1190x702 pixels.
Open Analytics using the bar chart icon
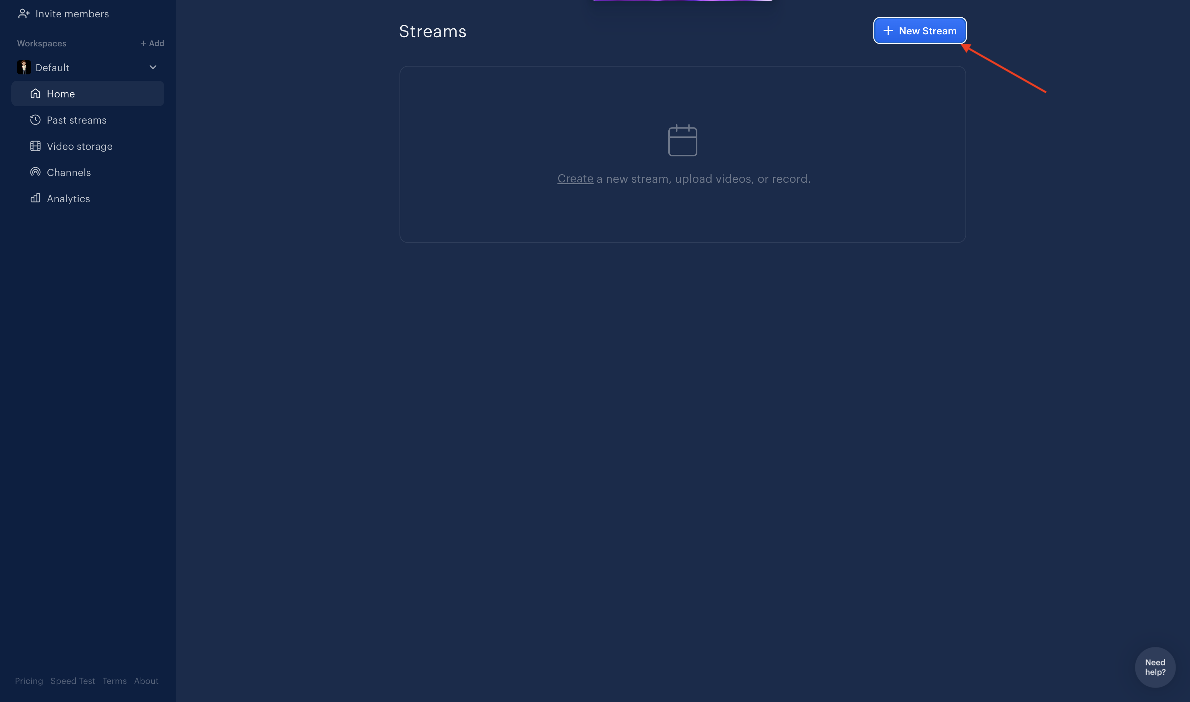pyautogui.click(x=35, y=198)
